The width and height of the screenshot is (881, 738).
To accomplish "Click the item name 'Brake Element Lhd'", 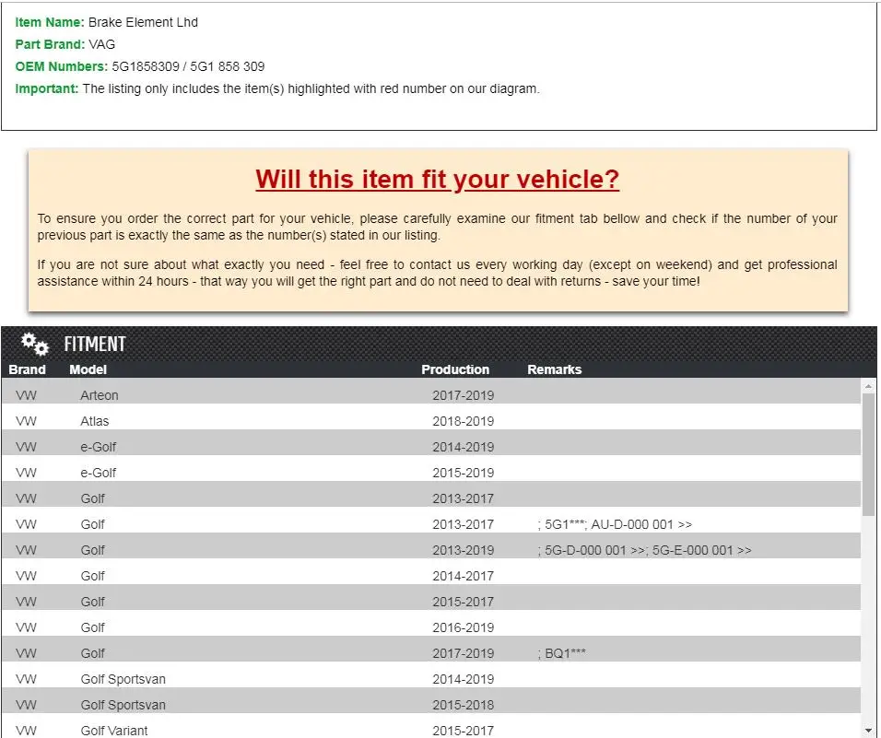I will pyautogui.click(x=143, y=22).
